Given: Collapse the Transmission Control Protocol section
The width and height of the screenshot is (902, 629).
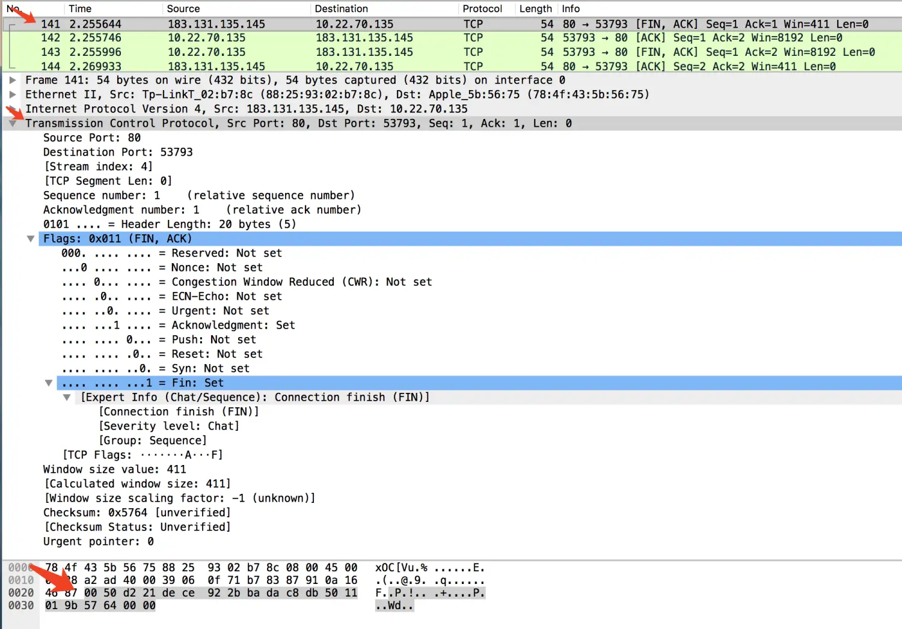Looking at the screenshot, I should 13,123.
